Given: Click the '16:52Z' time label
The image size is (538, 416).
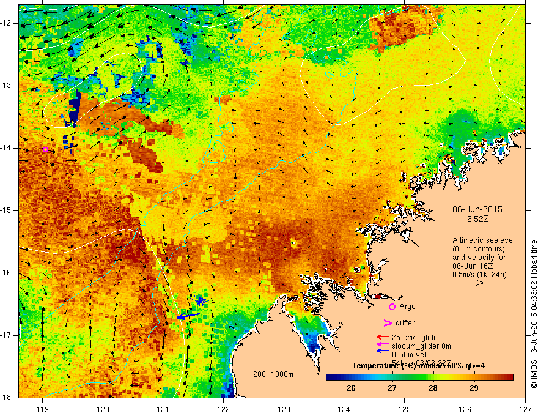Looking at the screenshot, I should [476, 219].
